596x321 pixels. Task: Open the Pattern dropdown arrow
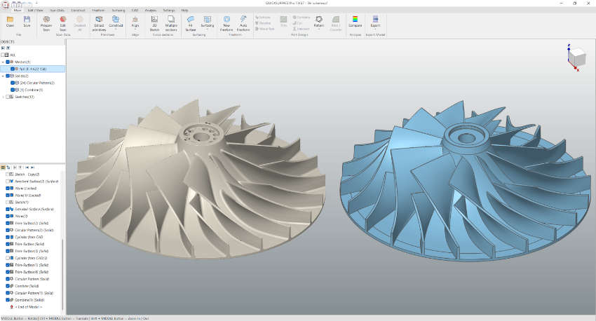coord(319,29)
